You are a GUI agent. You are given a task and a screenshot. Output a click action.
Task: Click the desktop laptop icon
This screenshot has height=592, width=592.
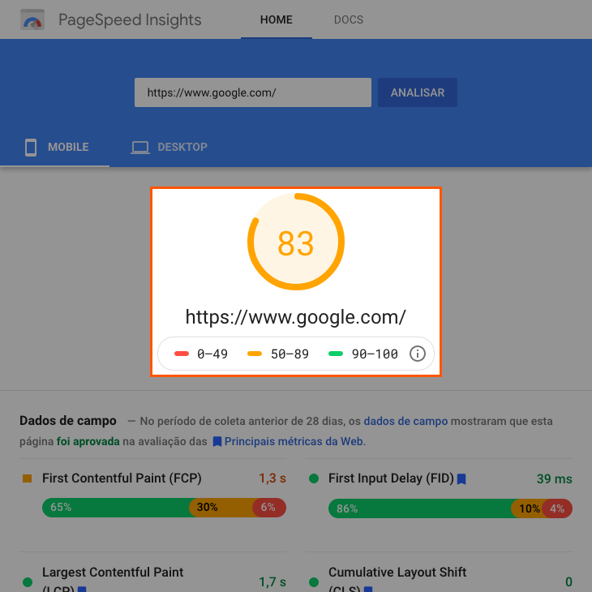140,148
